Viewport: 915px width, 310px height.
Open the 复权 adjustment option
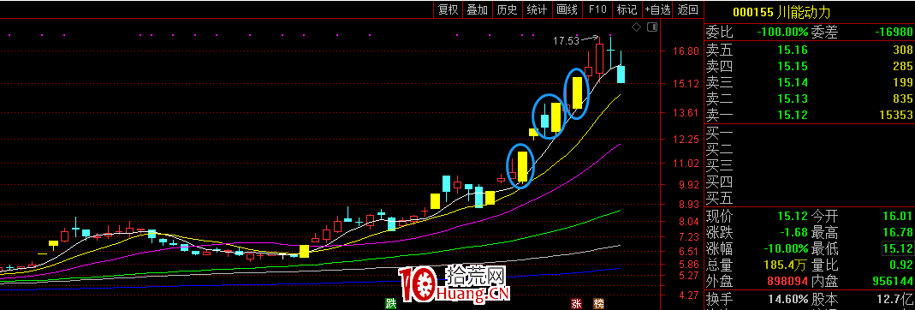pyautogui.click(x=449, y=9)
